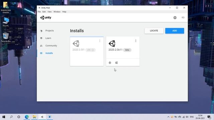Click the ADD button
214x120 pixels.
click(175, 31)
